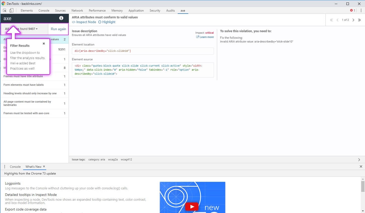This screenshot has height=213, width=365.
Task: Click 'Detailed tooltips in Inspect Mode' heading
Action: click(31, 195)
